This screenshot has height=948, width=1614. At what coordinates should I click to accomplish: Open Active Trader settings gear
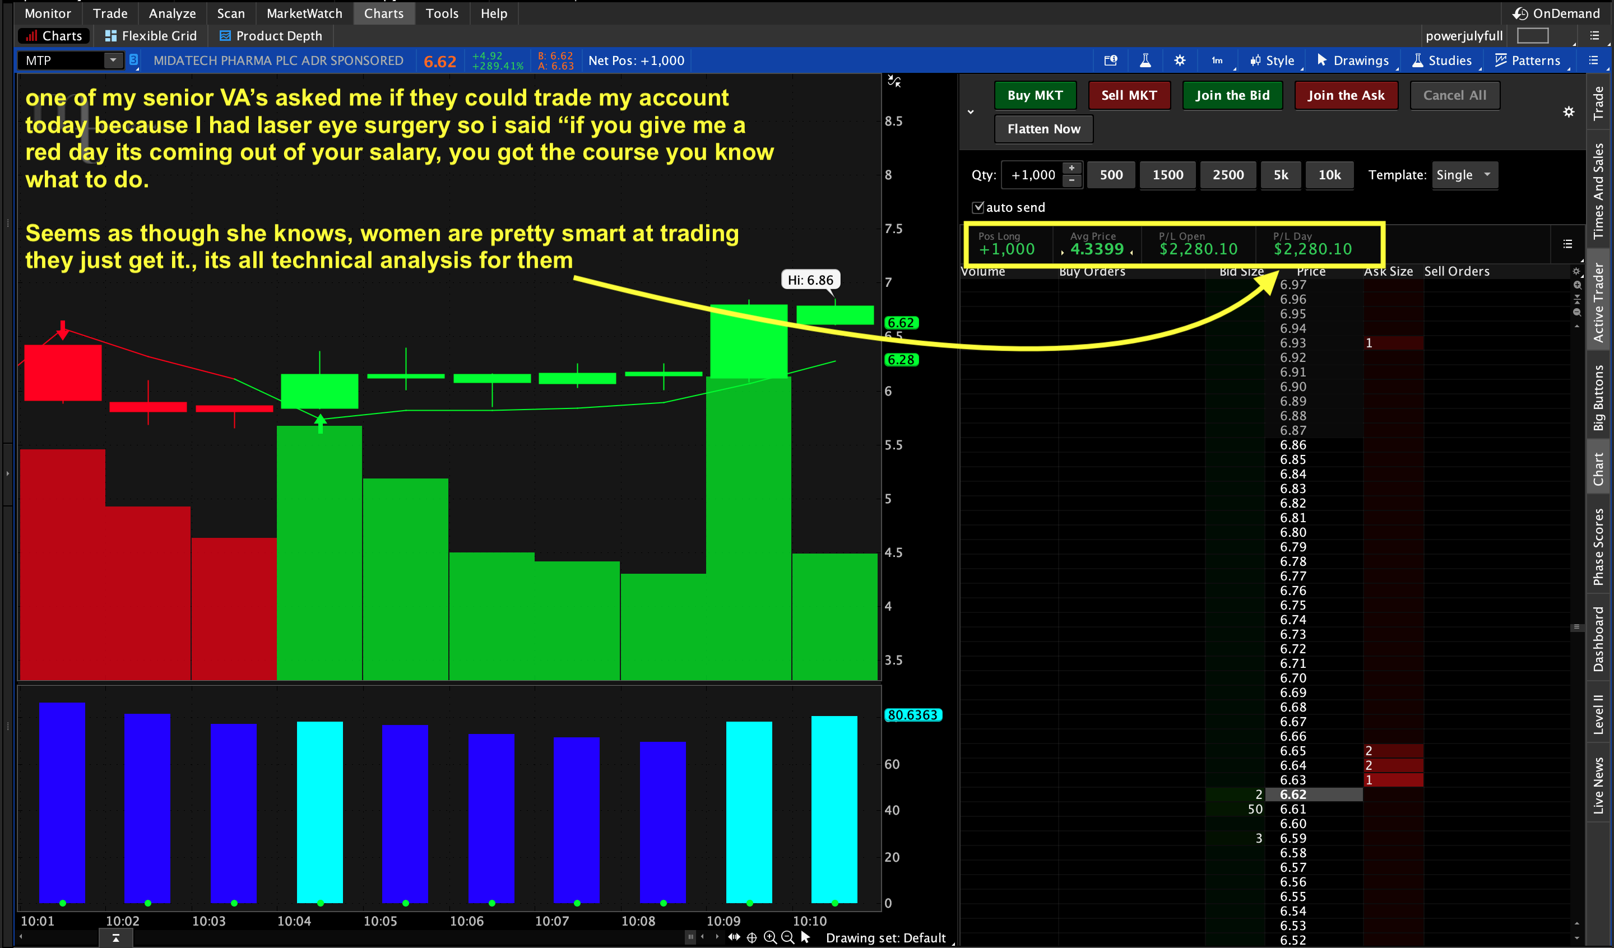(x=1568, y=112)
